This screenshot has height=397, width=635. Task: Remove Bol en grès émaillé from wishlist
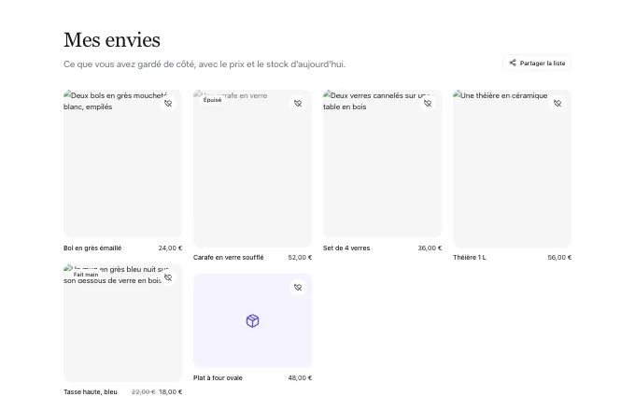[x=168, y=104]
